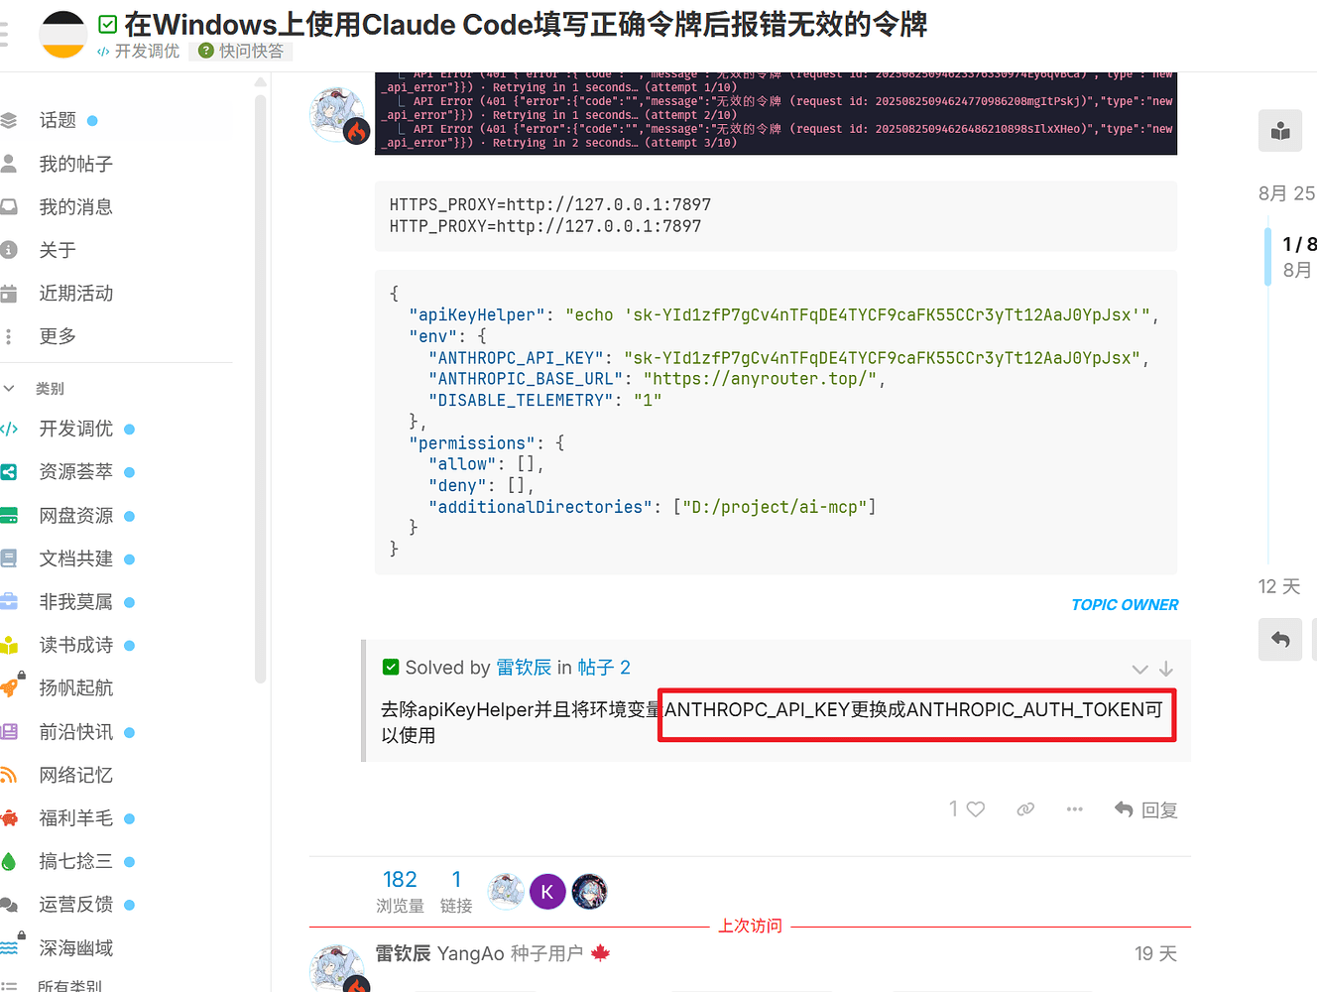The height and width of the screenshot is (992, 1317).
Task: Click the topic timeline progress scroller
Action: (x=1268, y=257)
